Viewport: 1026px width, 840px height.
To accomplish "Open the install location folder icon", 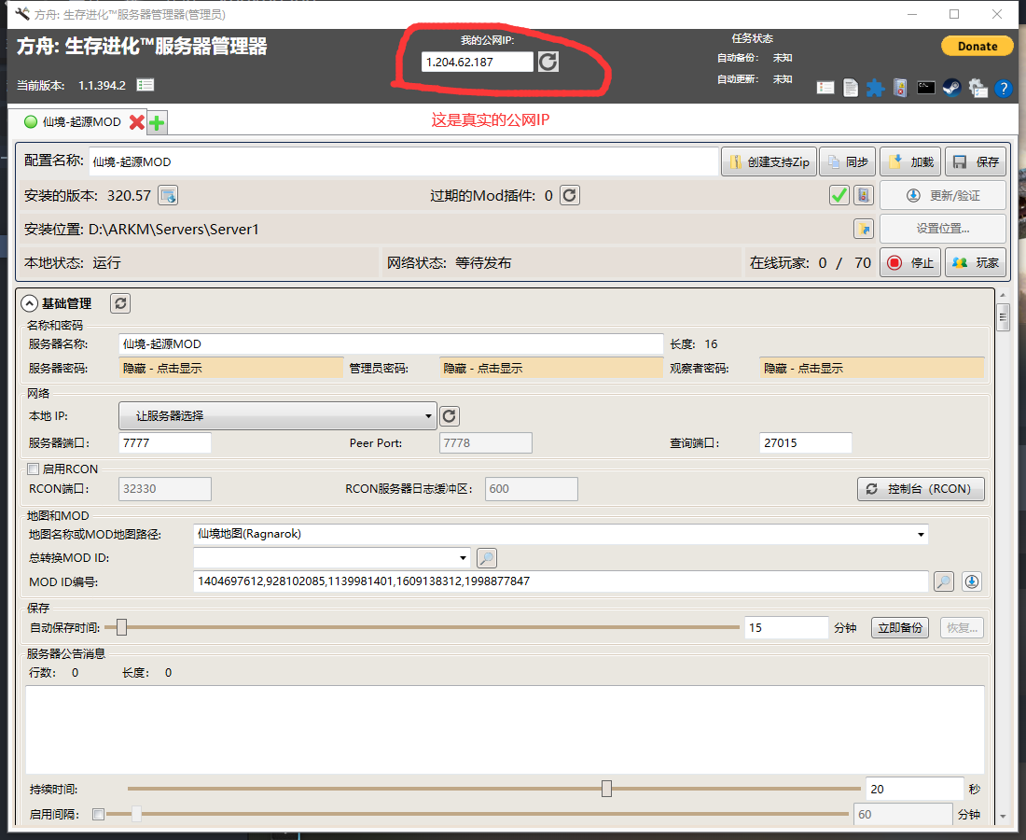I will [864, 230].
